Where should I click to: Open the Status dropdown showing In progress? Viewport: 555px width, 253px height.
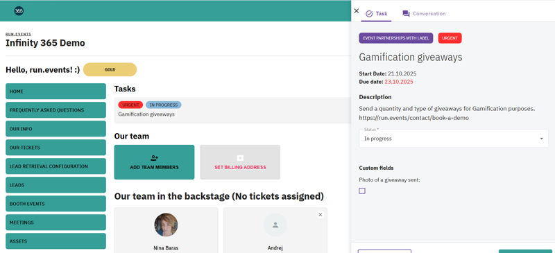click(x=454, y=139)
